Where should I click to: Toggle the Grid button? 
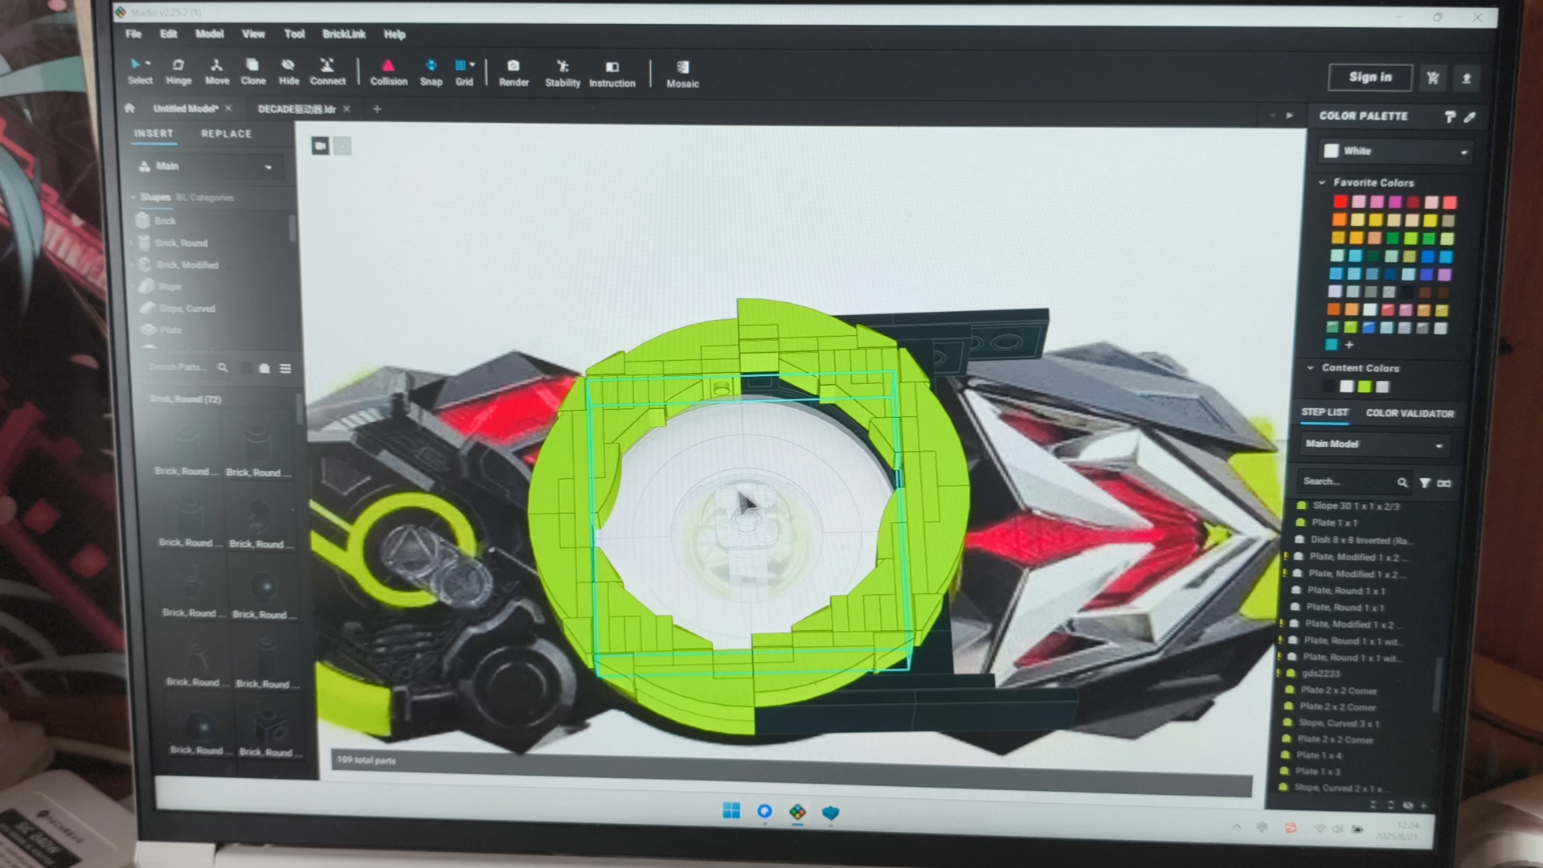point(463,72)
